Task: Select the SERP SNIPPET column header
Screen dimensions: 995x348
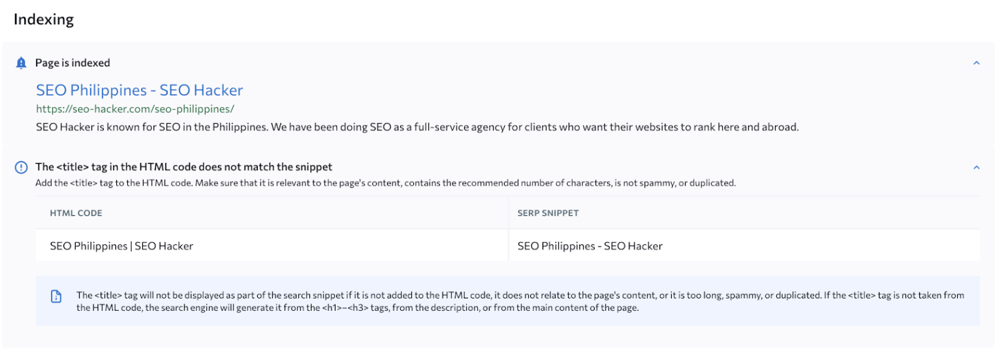Action: coord(548,213)
